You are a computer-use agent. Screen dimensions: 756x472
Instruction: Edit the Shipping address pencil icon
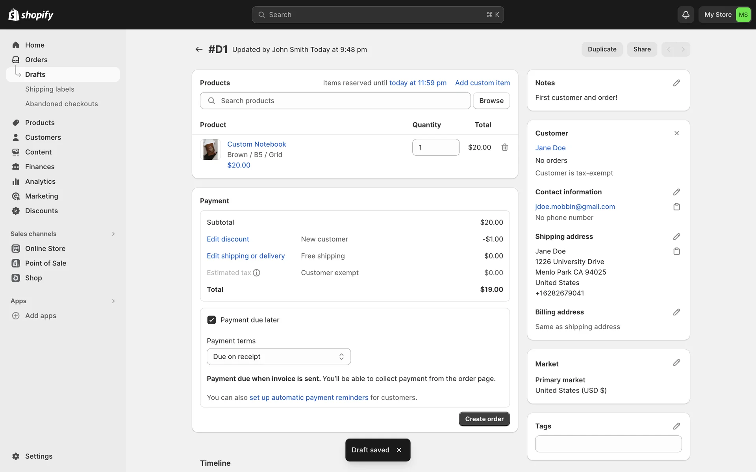point(676,236)
